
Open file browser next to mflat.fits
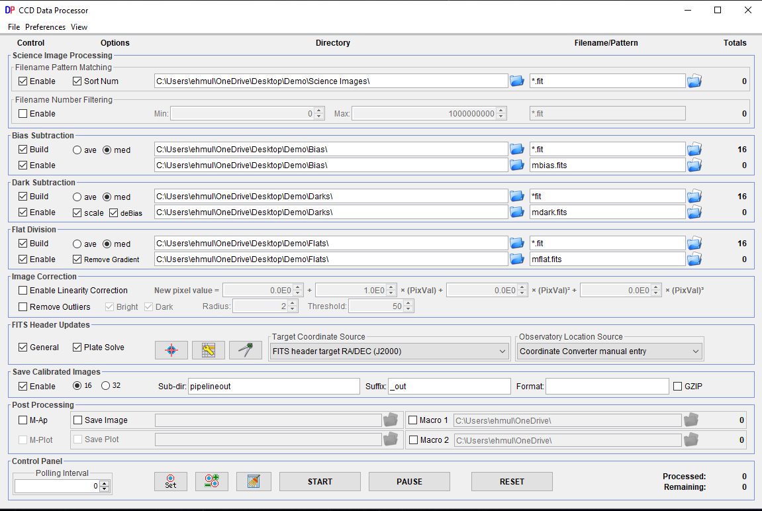(694, 259)
